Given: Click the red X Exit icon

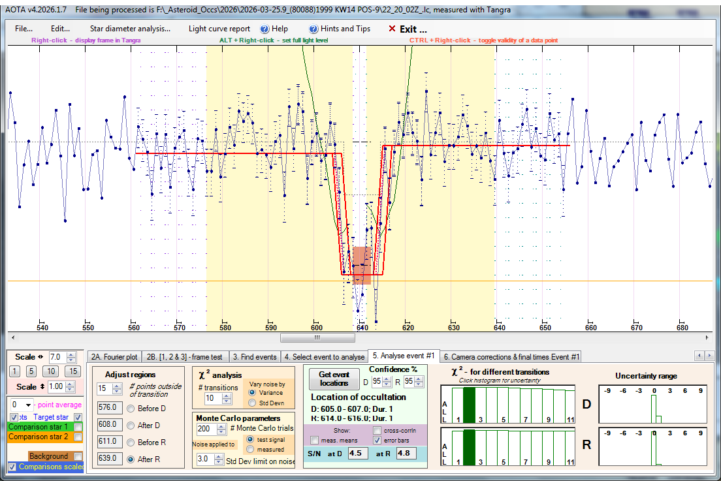Looking at the screenshot, I should [x=393, y=29].
